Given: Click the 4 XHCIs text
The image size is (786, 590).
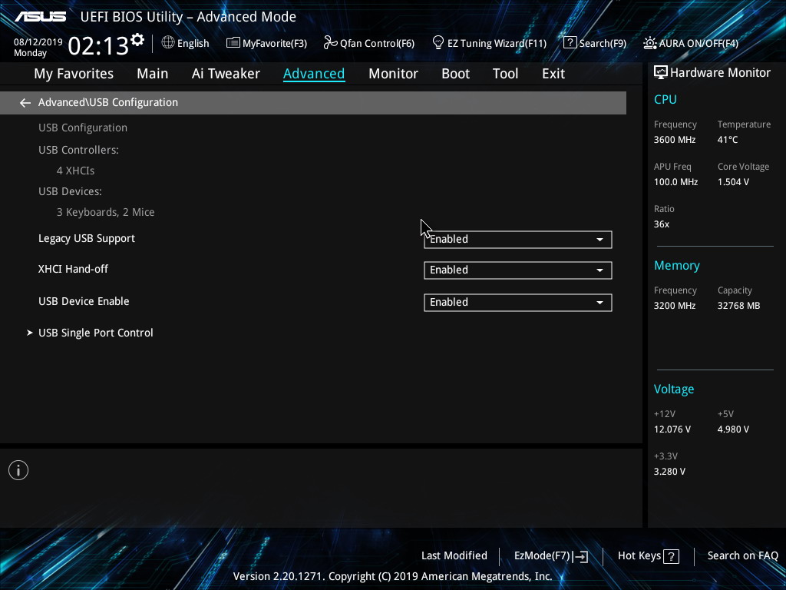Looking at the screenshot, I should pyautogui.click(x=76, y=171).
